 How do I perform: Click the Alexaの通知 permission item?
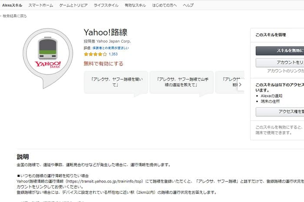tap(271, 96)
